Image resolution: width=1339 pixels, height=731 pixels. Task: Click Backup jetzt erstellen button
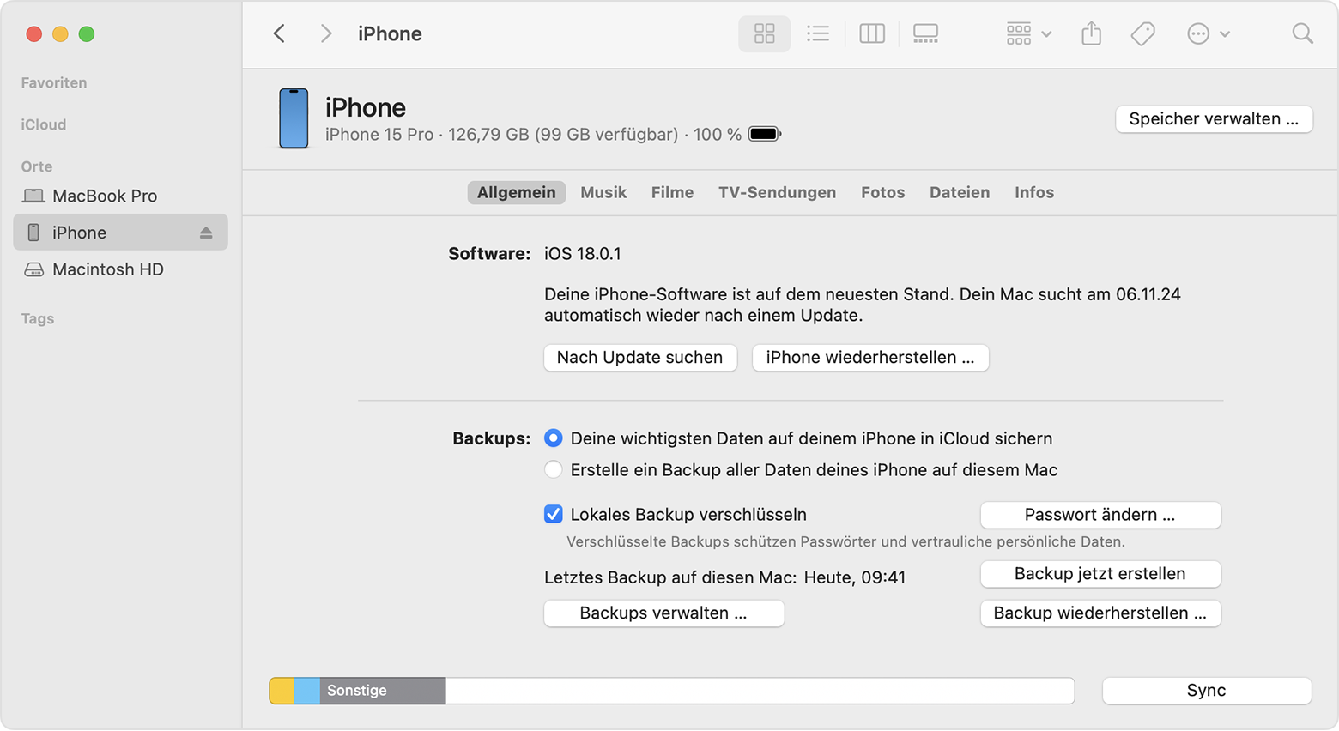click(1100, 574)
